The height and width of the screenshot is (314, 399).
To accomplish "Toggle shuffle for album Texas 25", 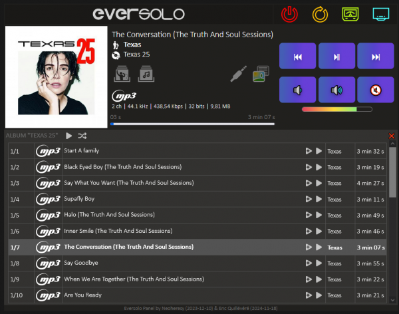I will [x=82, y=136].
